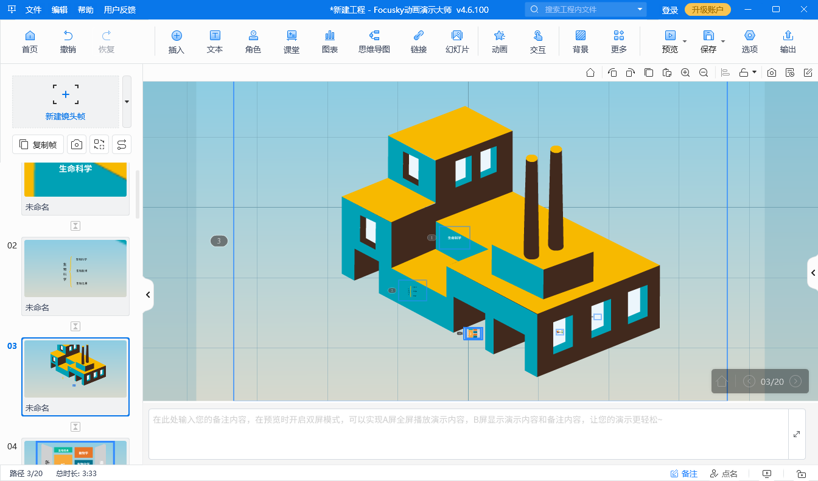Image resolution: width=818 pixels, height=481 pixels.
Task: Open the 编辑 menu
Action: [x=60, y=10]
